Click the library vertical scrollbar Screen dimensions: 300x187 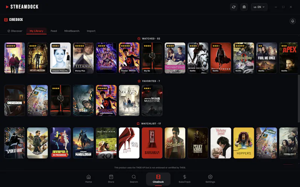(298, 99)
